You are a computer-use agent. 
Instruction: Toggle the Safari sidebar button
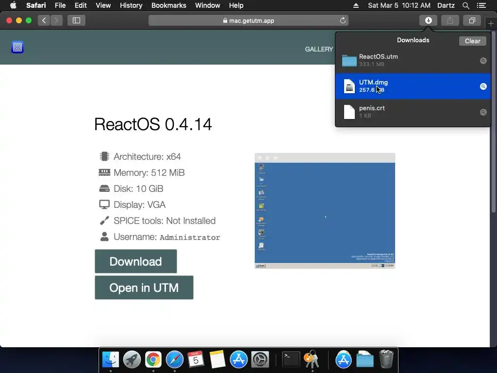pos(76,20)
